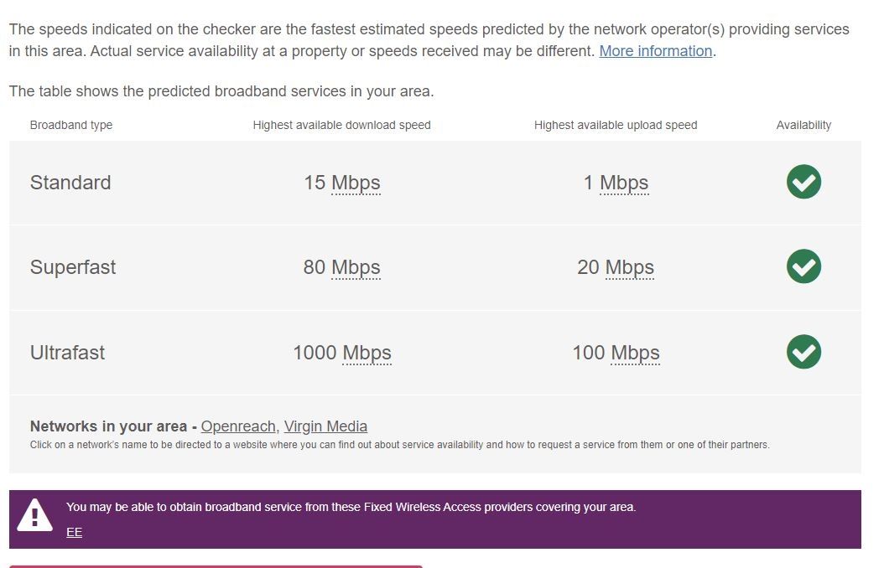The height and width of the screenshot is (568, 884).
Task: Click Mbps abbreviation beside 1000 download speed
Action: [x=367, y=353]
